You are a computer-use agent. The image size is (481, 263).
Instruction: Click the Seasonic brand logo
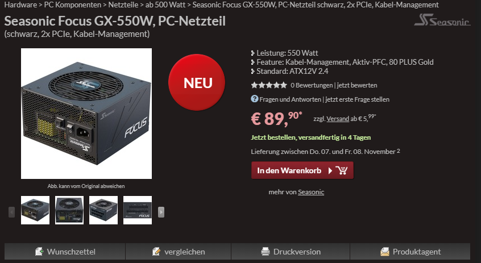pos(442,20)
